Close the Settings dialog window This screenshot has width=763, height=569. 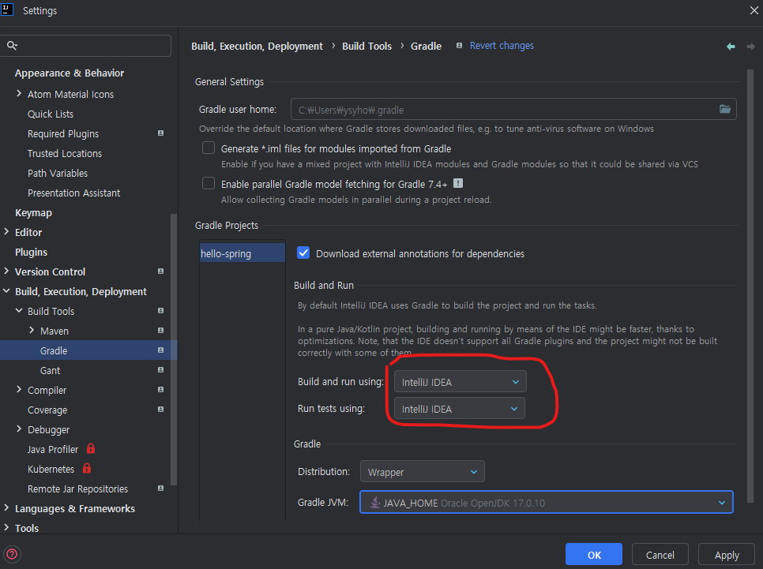[x=754, y=10]
